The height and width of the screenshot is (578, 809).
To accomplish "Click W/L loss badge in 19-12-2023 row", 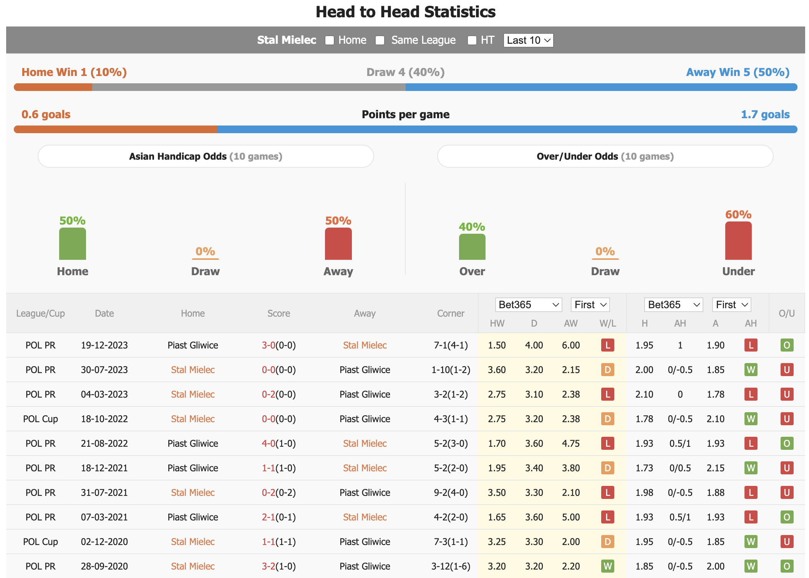I will [608, 345].
